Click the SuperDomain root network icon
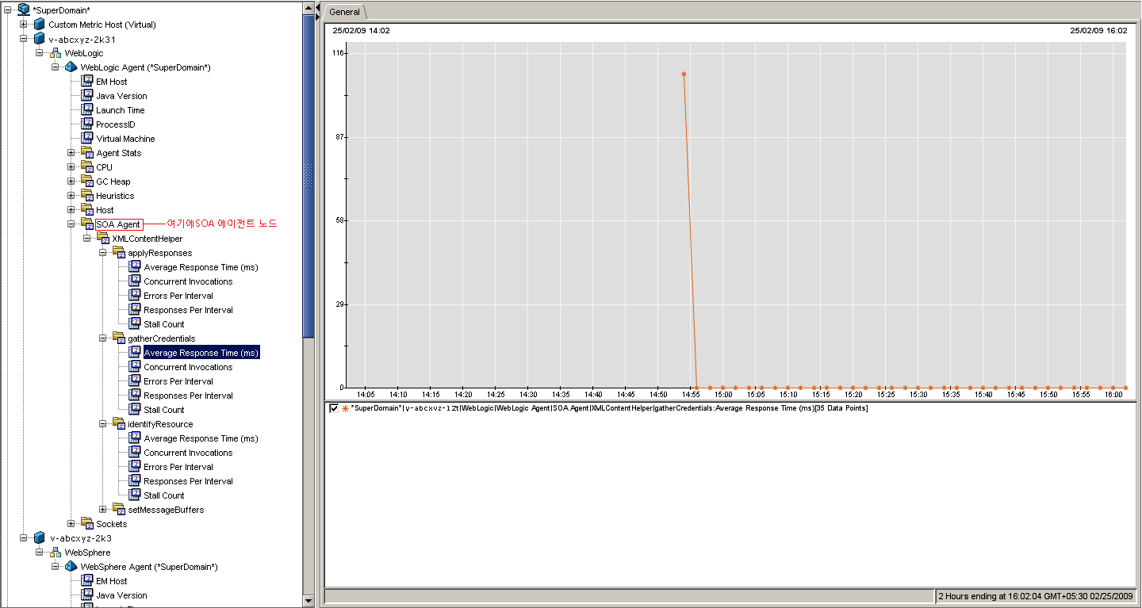Image resolution: width=1142 pixels, height=608 pixels. (23, 10)
